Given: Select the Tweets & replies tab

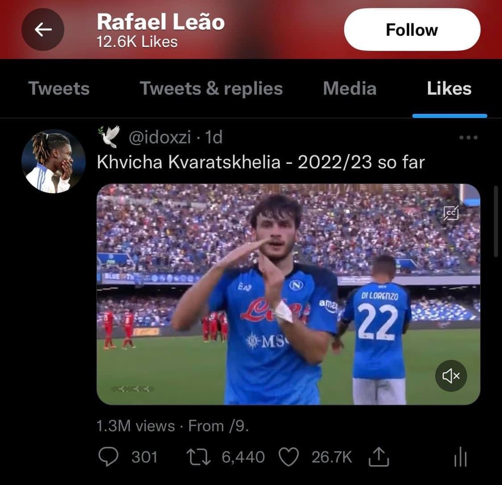Looking at the screenshot, I should [x=211, y=89].
